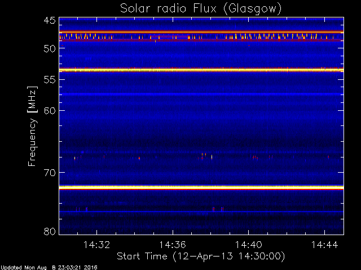Click the 60 MHz axis tick label
Viewport: 361px width, 270px height.
click(x=50, y=111)
